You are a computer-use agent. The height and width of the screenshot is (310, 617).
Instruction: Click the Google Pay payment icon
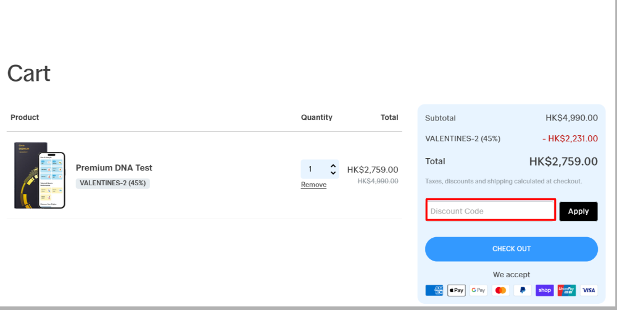pos(479,290)
